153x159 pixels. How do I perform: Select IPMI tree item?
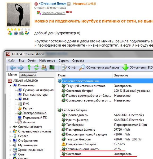[x=26, y=104]
